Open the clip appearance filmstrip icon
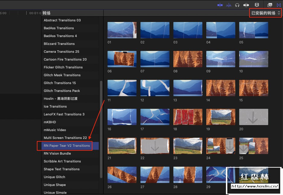Screen dimensions: 283x195 [257, 5]
